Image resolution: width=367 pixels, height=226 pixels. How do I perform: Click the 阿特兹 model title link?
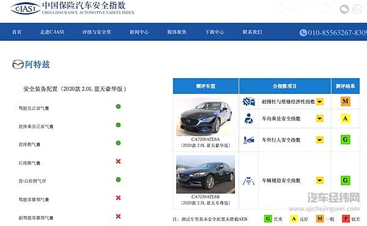[x=37, y=65]
